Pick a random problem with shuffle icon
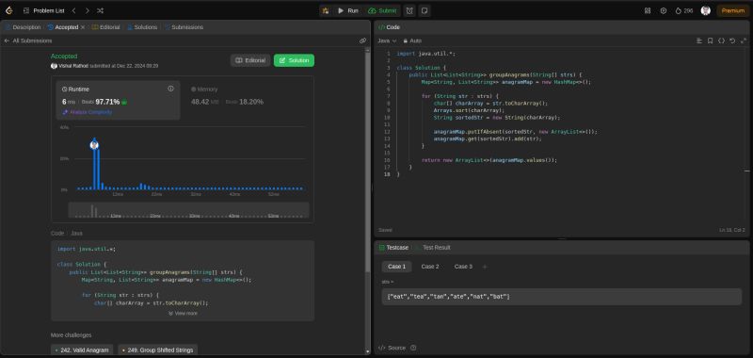 pos(100,10)
